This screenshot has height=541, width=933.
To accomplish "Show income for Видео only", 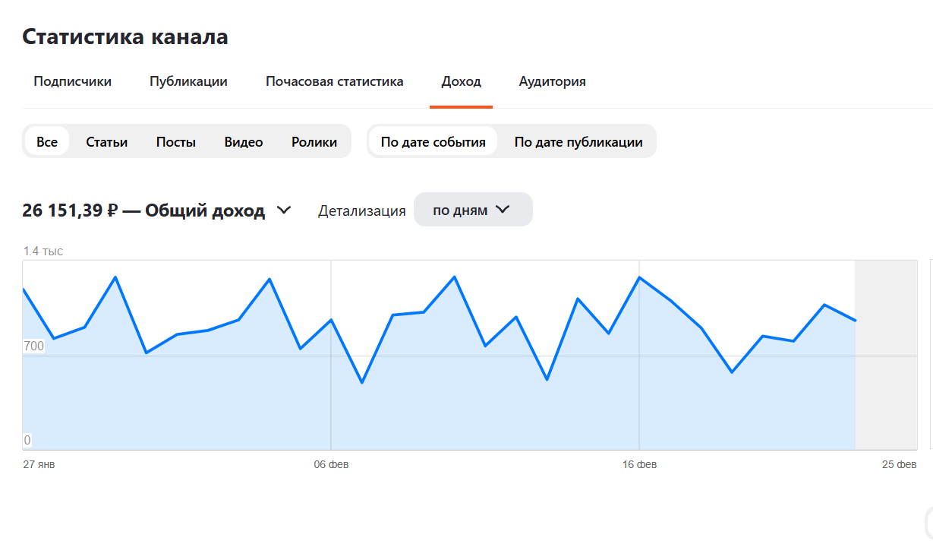I will [x=244, y=142].
